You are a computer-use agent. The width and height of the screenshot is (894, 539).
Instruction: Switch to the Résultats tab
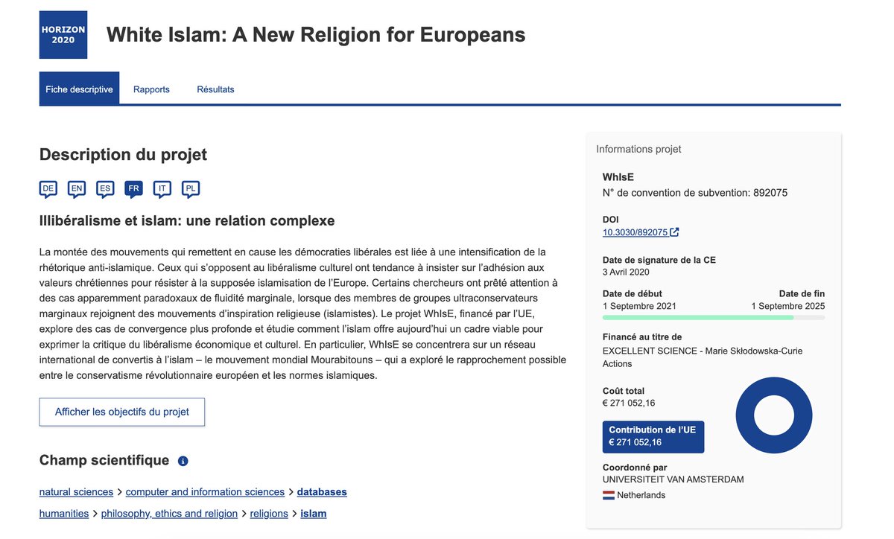(x=215, y=89)
